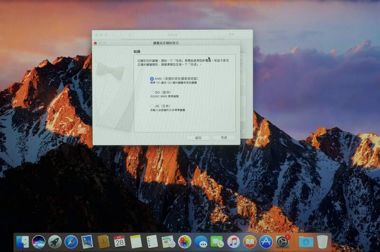Viewport: 380px width, 252px height.
Task: Open iTunes music note icon
Action: (x=233, y=242)
